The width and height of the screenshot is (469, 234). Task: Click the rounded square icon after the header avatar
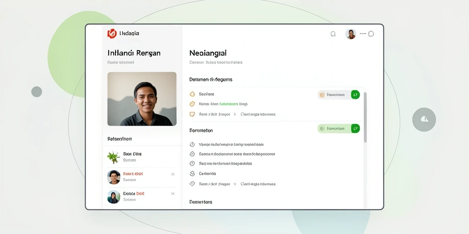click(x=371, y=34)
